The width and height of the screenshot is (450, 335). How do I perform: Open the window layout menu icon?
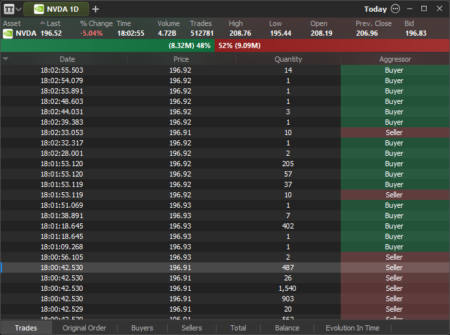(x=9, y=9)
